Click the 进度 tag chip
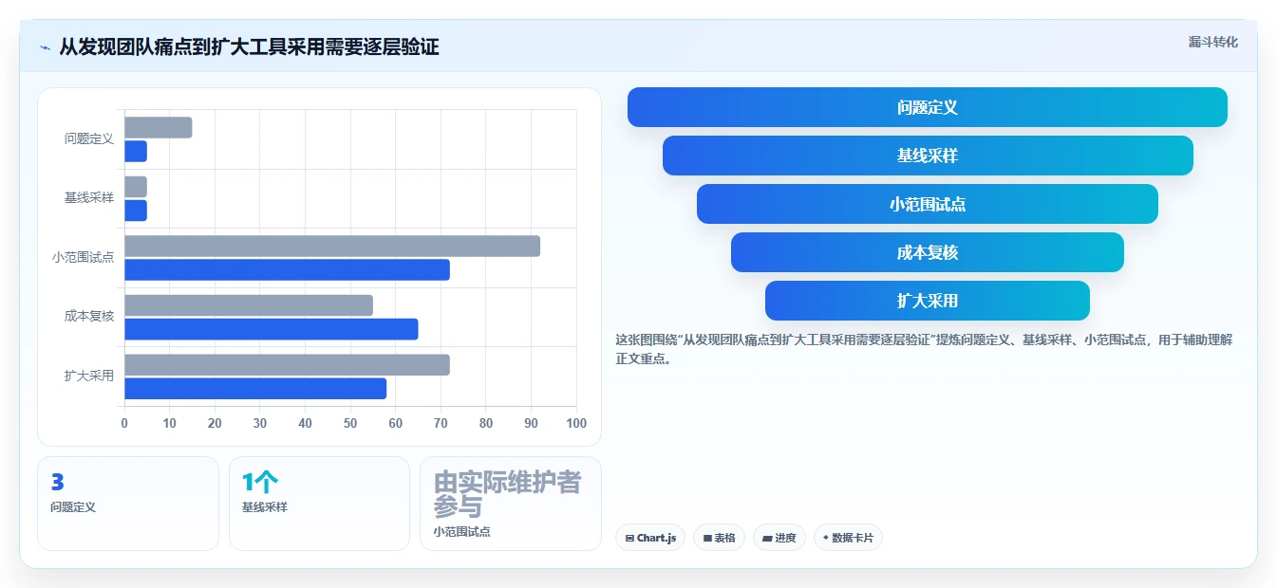Screen dimensions: 1277x588 779,538
